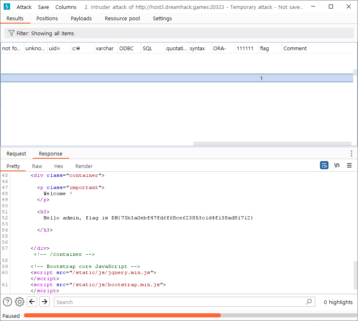Go to next search match arrow
The height and width of the screenshot is (321, 358).
(x=44, y=302)
